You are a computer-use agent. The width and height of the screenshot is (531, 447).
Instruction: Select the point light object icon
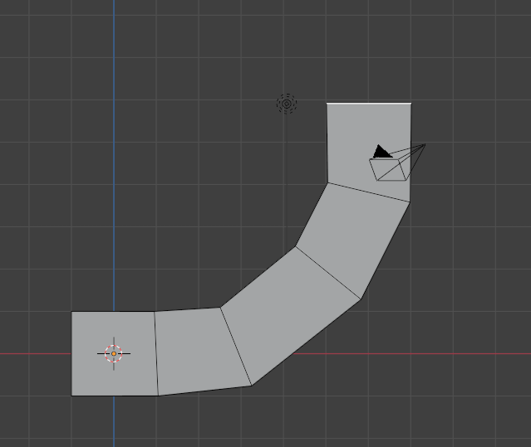coord(287,104)
